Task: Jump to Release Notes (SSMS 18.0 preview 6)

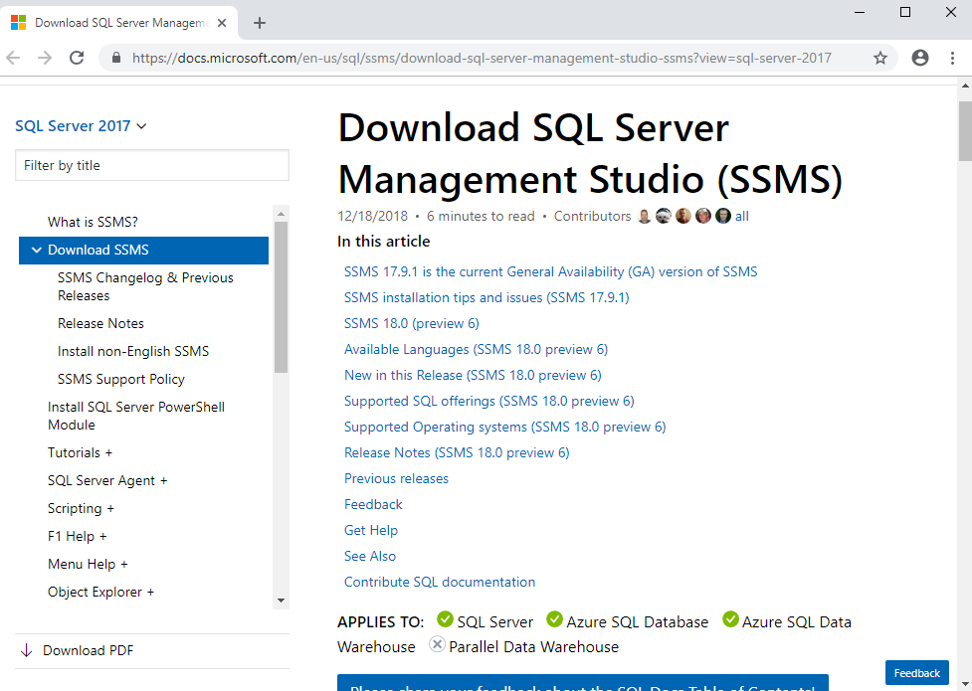Action: point(457,453)
